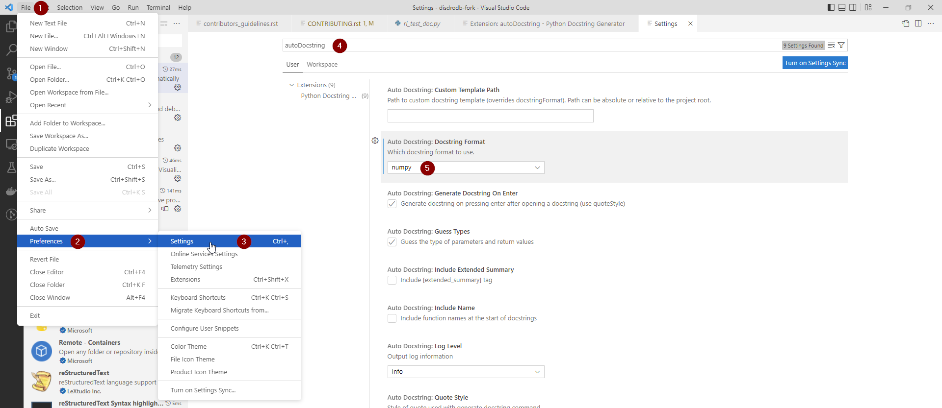Click Turn on Settings Sync... submenu entry
Viewport: 942px width, 408px height.
tap(230, 390)
